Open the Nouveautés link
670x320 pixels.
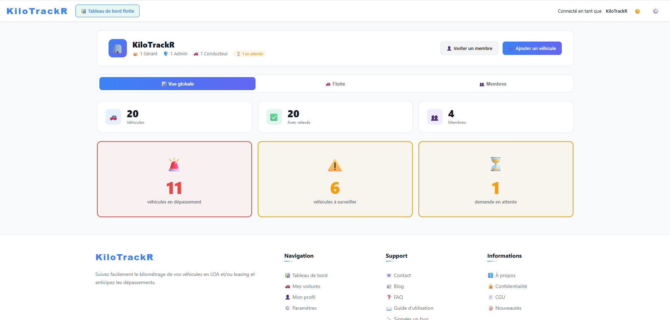[x=505, y=308]
